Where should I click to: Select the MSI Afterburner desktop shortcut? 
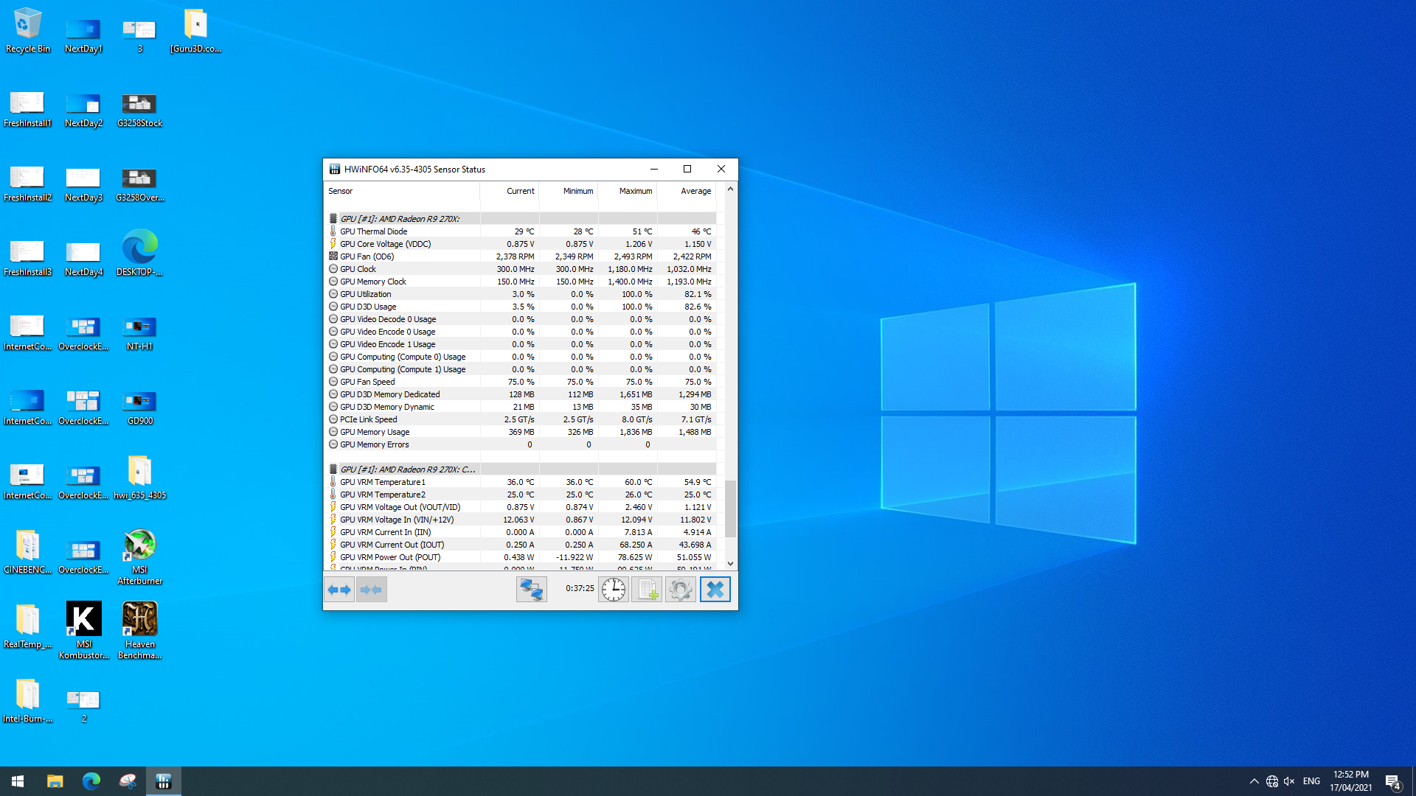(x=139, y=557)
